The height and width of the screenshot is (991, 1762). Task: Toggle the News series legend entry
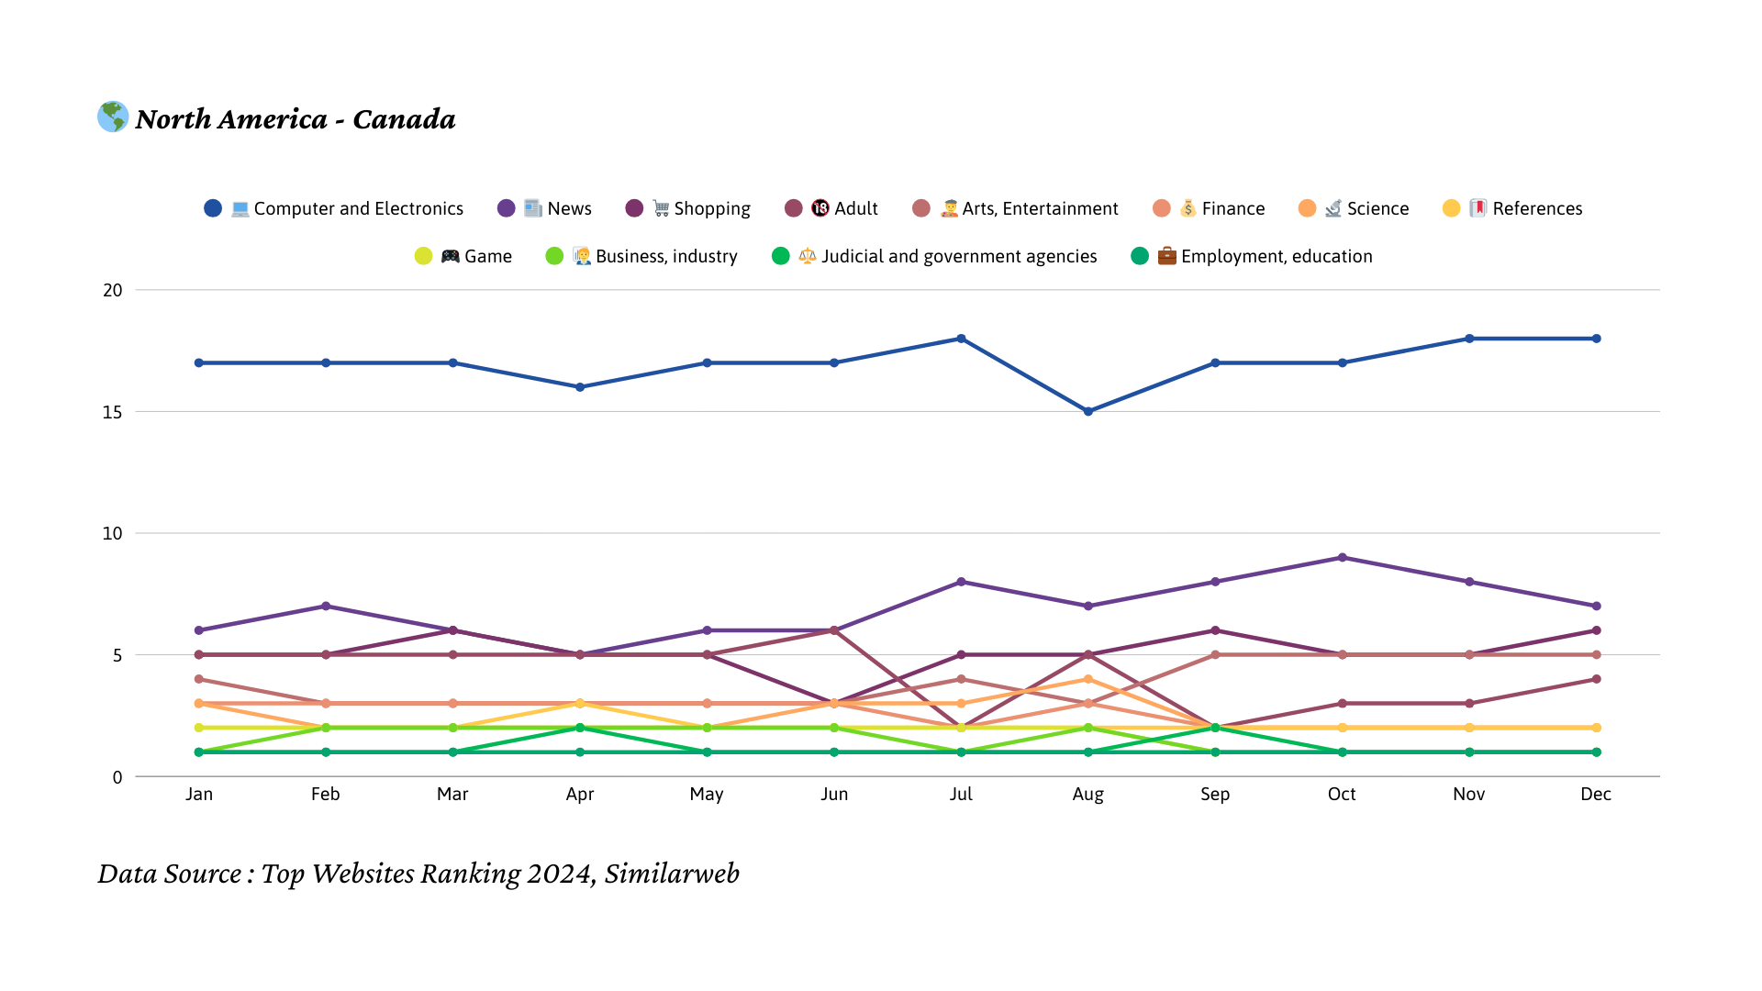(569, 209)
